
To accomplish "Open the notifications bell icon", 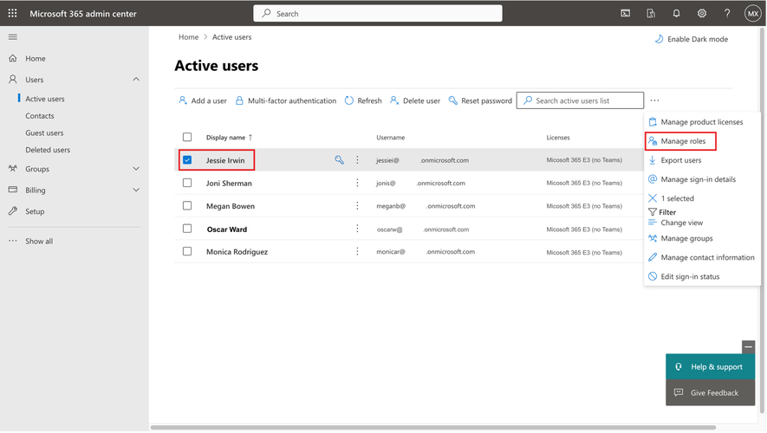I will pos(676,13).
